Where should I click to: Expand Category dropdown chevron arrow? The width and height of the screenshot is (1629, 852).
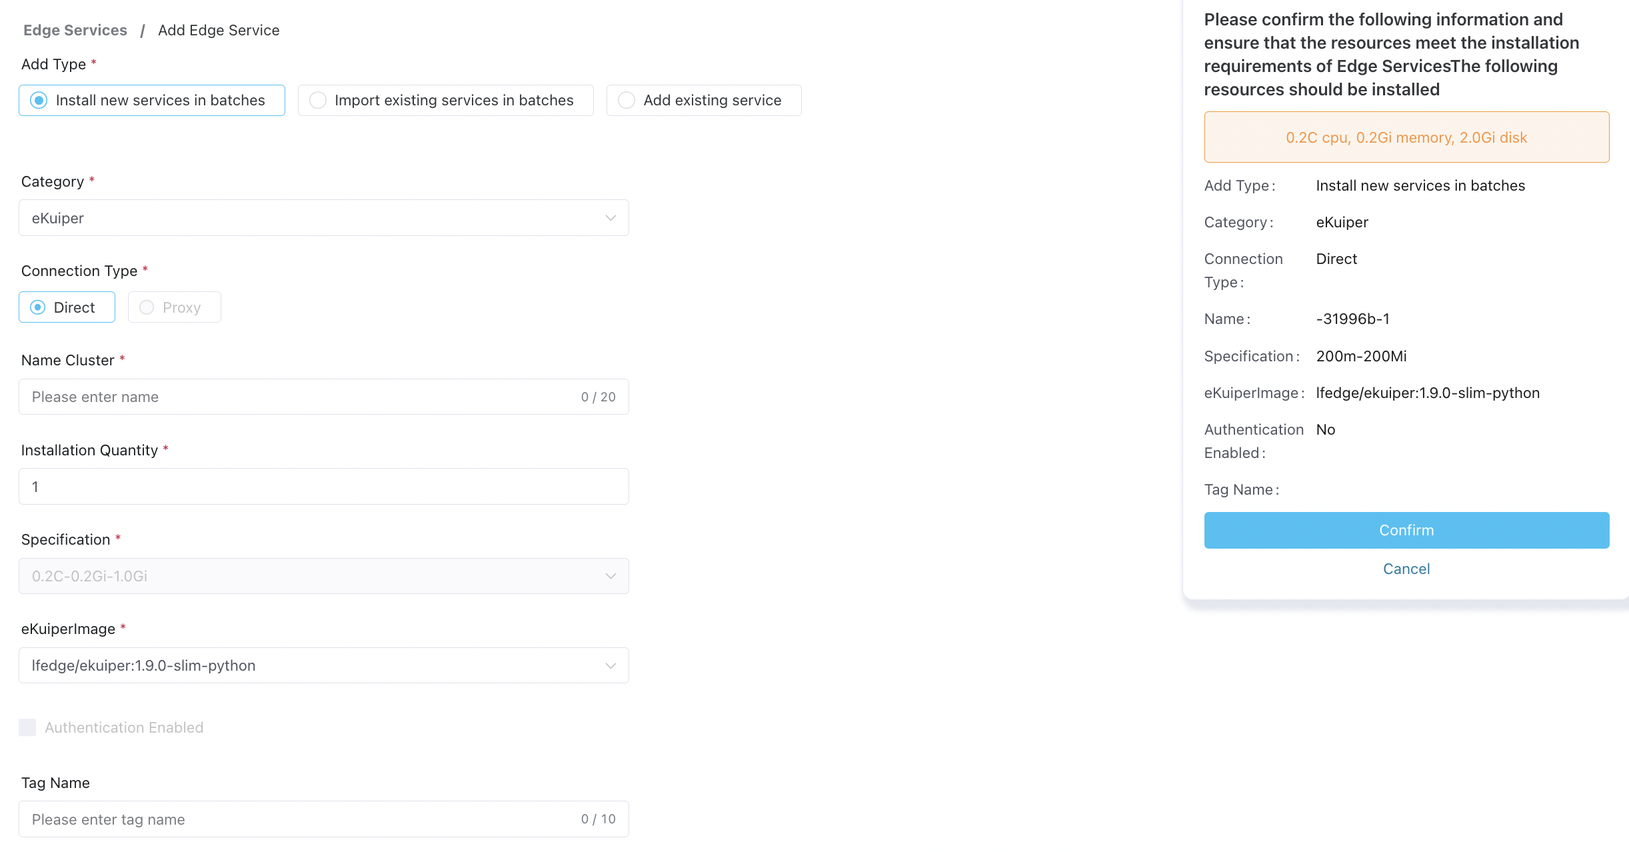(610, 218)
